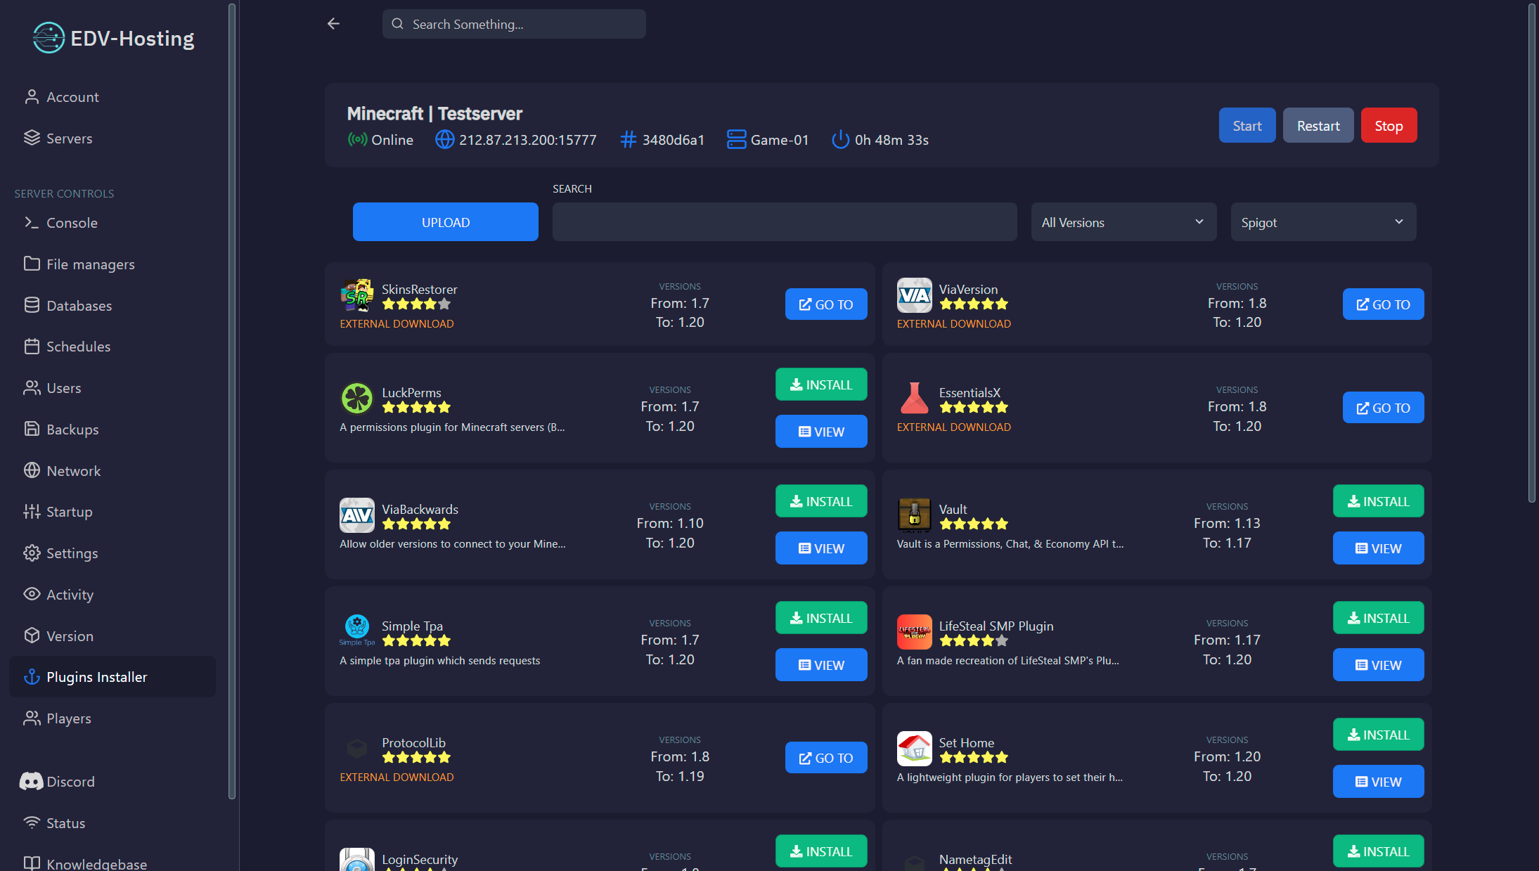Expand the All Versions dropdown
This screenshot has height=871, width=1539.
click(1123, 222)
